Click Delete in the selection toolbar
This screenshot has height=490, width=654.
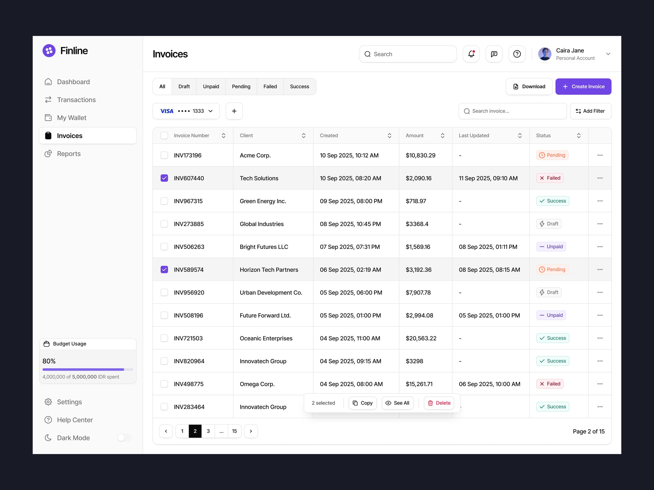439,403
